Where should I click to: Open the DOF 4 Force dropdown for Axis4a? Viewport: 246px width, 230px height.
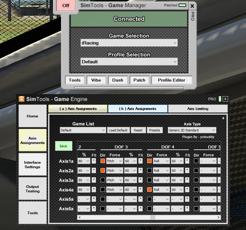(x=161, y=190)
